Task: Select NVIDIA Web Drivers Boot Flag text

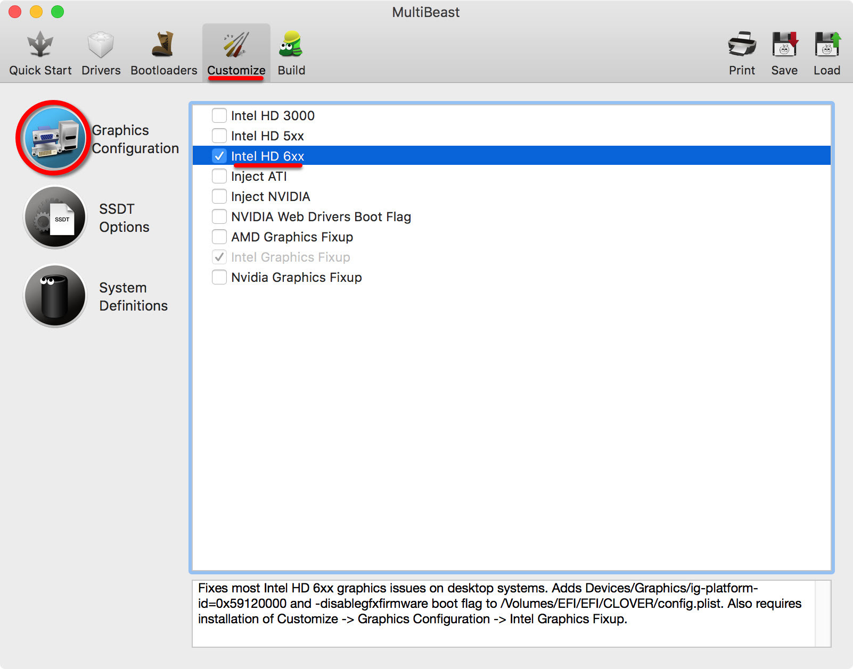Action: [x=321, y=216]
